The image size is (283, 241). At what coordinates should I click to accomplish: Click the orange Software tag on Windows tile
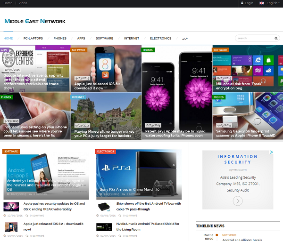(220, 49)
